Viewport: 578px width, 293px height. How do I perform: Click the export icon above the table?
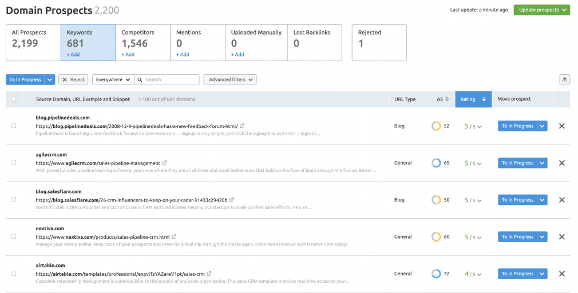coord(564,79)
